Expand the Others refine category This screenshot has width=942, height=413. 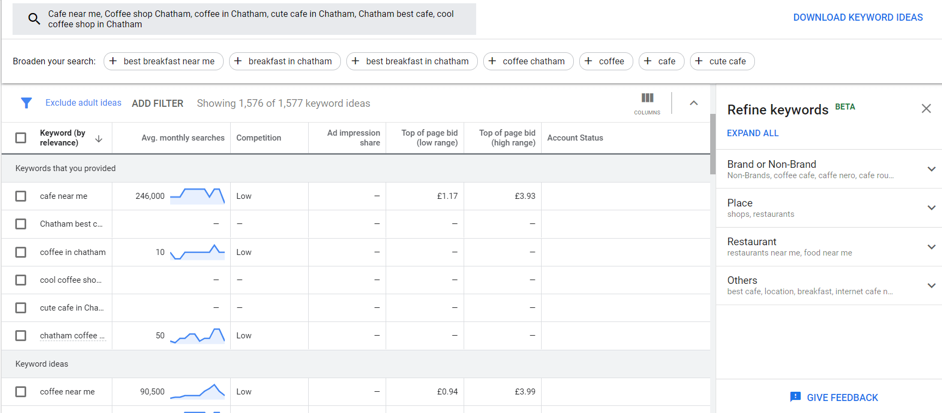coord(931,286)
